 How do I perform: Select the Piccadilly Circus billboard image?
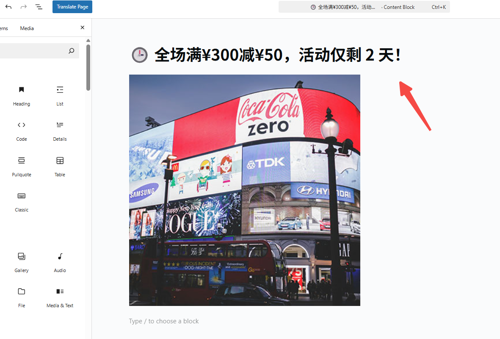tap(244, 190)
